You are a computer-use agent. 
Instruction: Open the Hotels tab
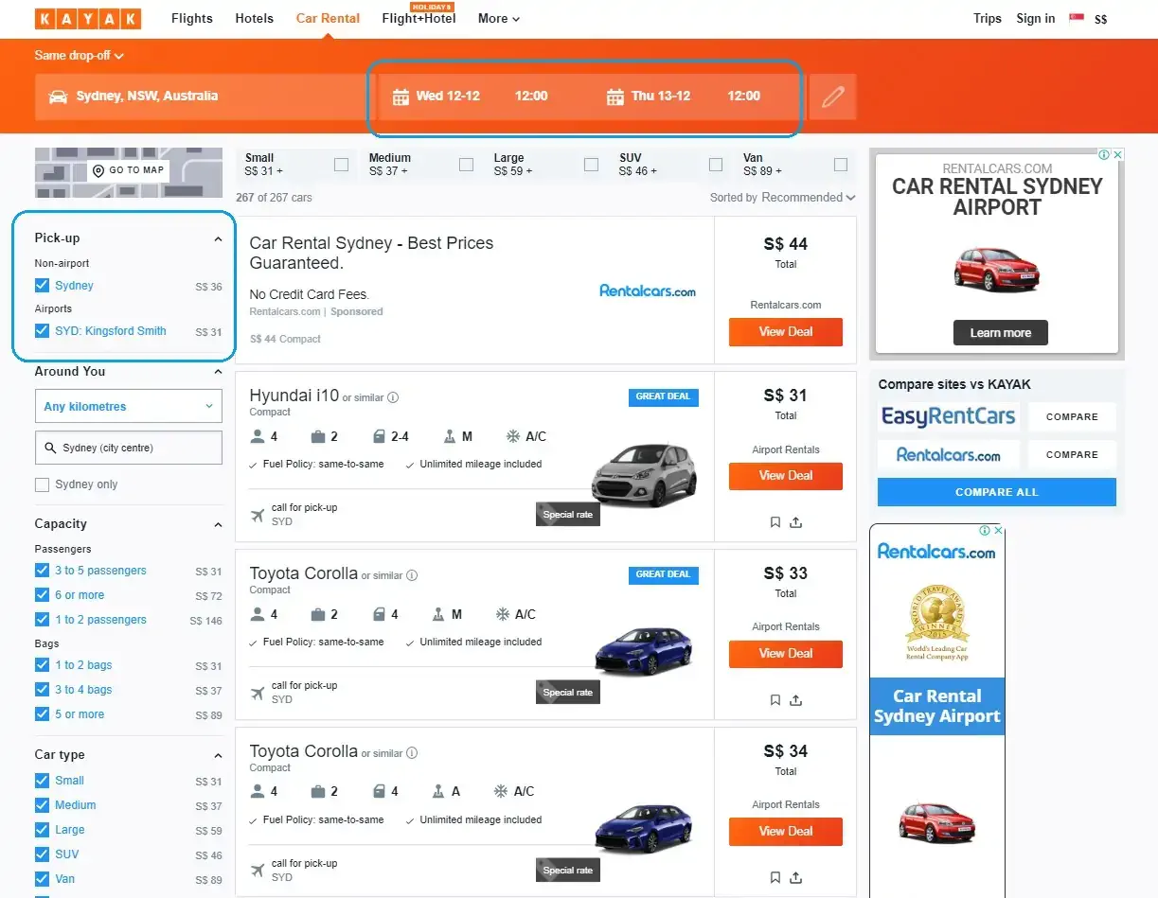[x=254, y=19]
